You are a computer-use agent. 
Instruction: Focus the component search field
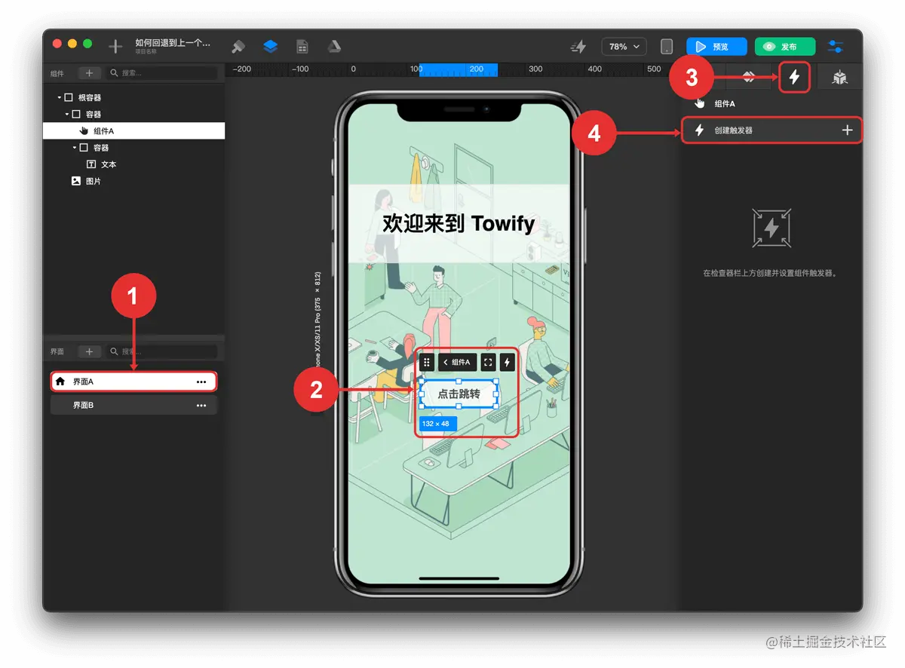[x=161, y=73]
